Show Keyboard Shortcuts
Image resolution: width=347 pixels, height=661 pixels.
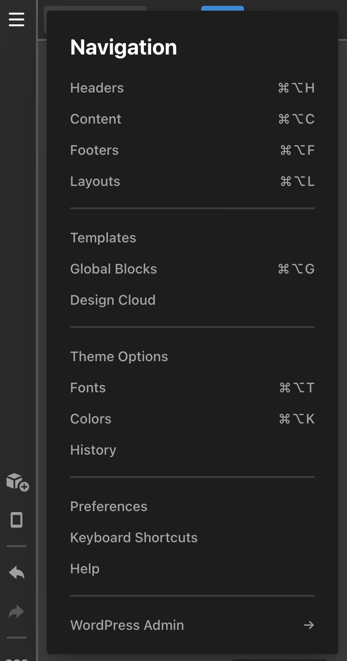[192, 538]
